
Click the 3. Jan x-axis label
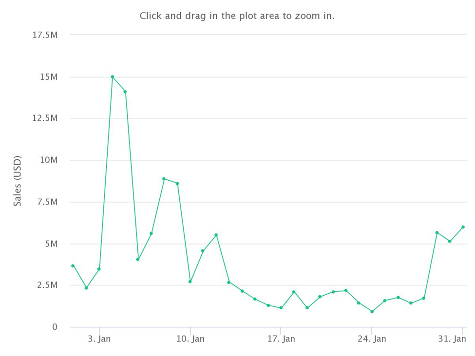(x=99, y=339)
